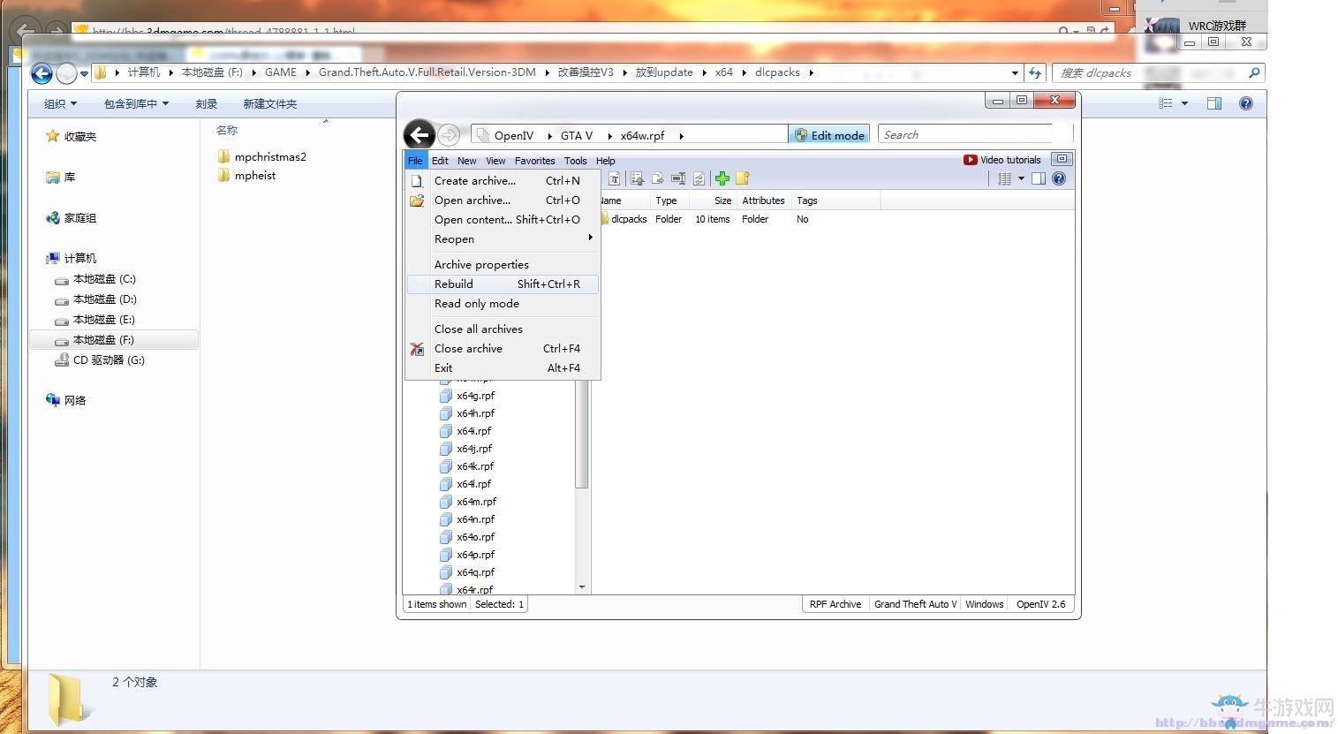The image size is (1338, 734).
Task: Expand arrow after OpenIV breadcrumb
Action: click(548, 135)
